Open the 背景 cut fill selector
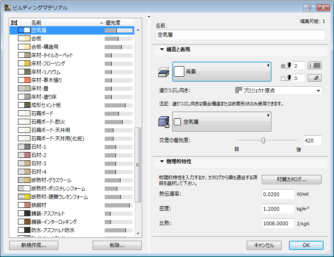This screenshot has height=257, width=334. pos(221,72)
